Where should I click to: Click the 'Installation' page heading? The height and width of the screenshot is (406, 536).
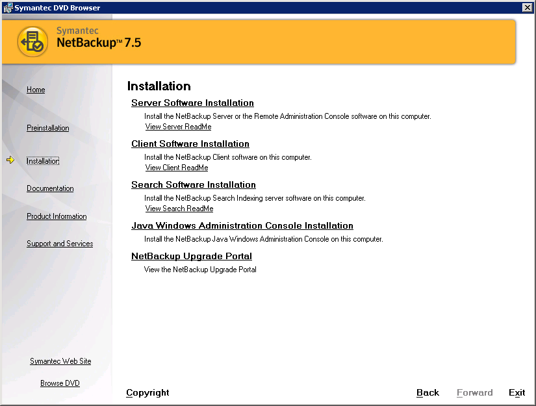pos(159,86)
